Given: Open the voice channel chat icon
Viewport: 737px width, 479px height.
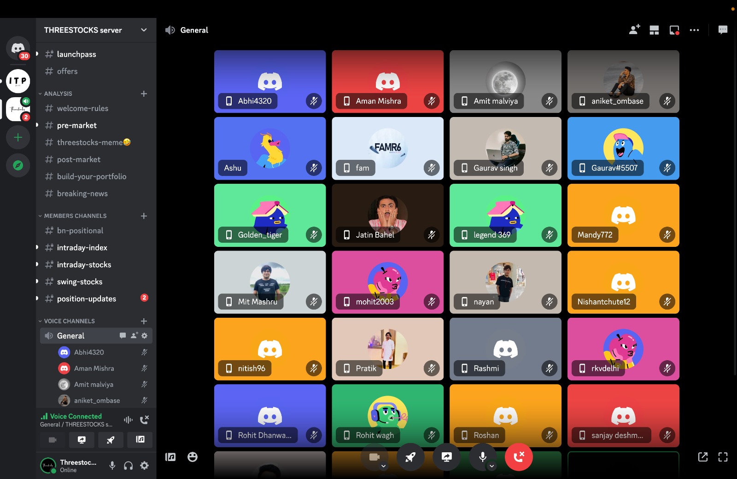Looking at the screenshot, I should click(723, 30).
